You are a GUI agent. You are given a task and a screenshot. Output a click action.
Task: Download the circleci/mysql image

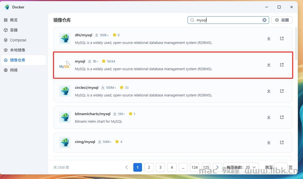(x=269, y=91)
